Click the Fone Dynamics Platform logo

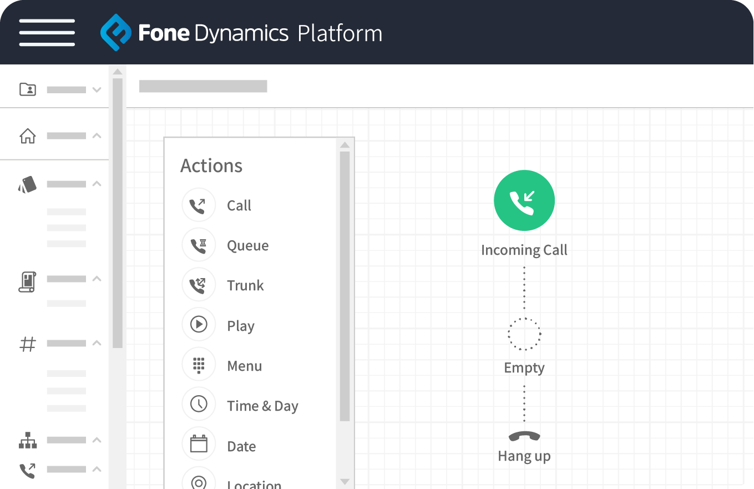(241, 32)
